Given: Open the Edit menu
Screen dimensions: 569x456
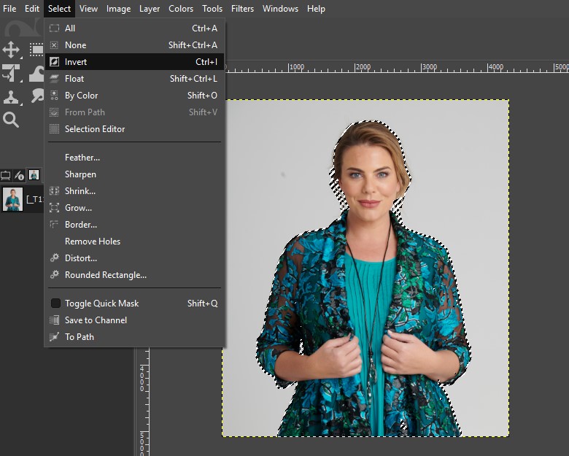Looking at the screenshot, I should [32, 8].
